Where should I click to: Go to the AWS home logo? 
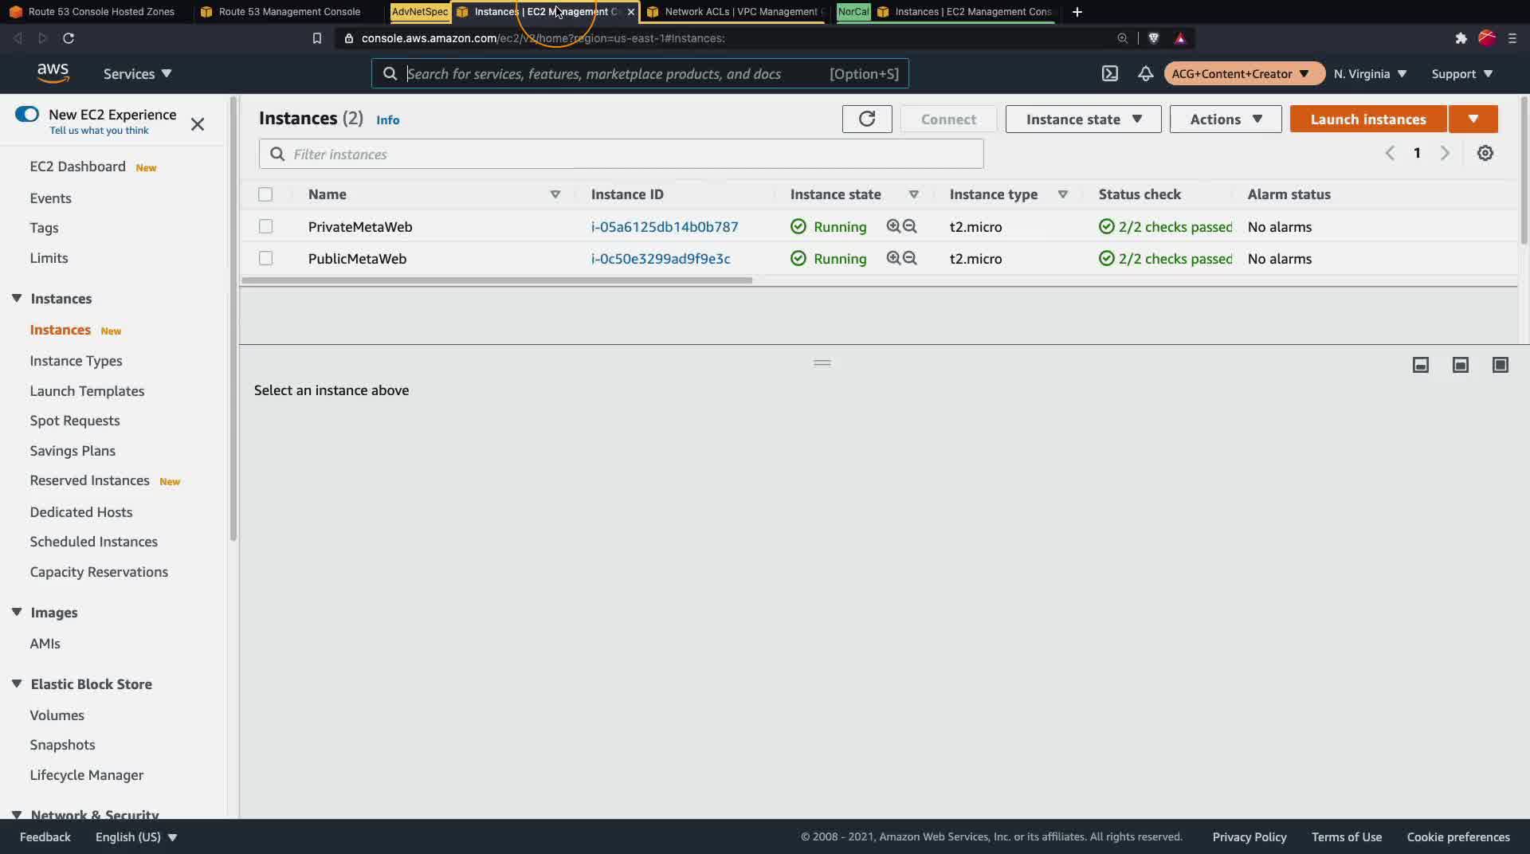coord(53,73)
